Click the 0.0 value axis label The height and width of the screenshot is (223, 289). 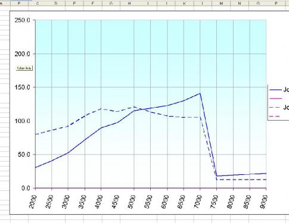point(26,188)
